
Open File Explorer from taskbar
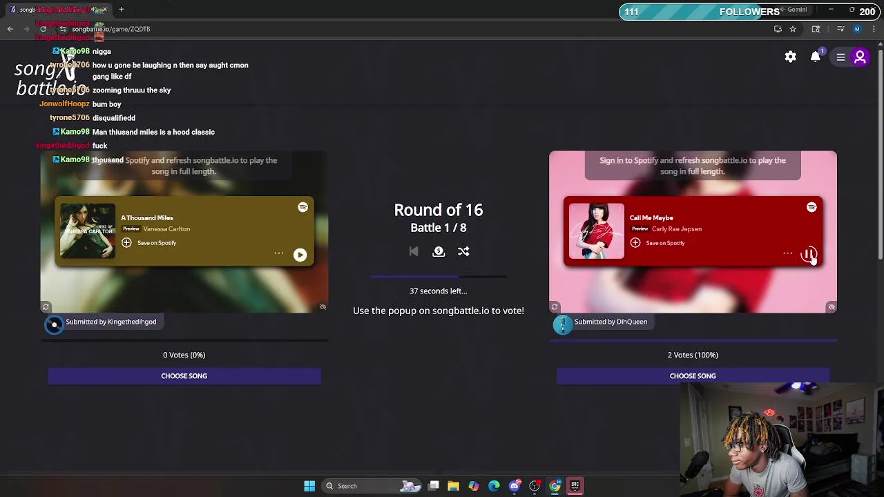coord(453,486)
